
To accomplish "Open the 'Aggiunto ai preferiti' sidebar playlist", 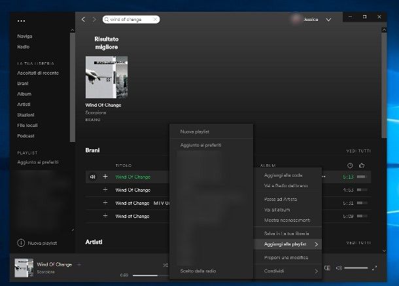I will 38,162.
